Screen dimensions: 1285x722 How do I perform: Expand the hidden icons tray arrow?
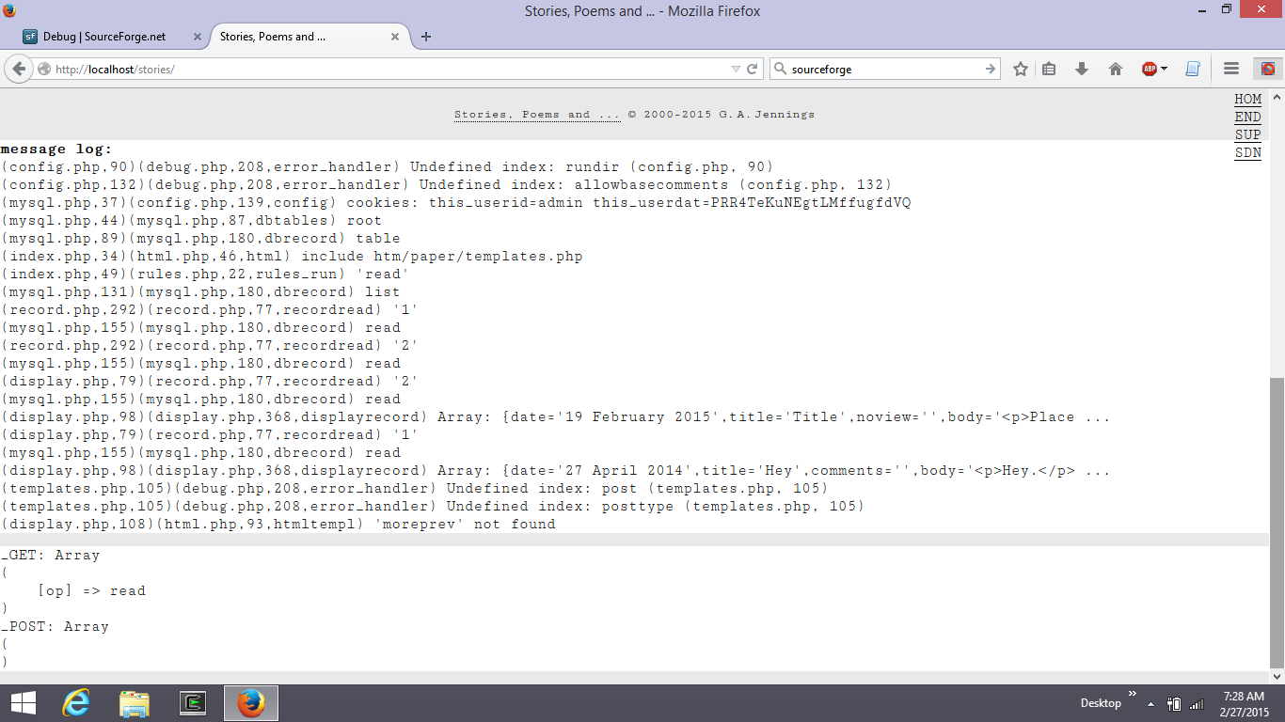(x=1149, y=702)
